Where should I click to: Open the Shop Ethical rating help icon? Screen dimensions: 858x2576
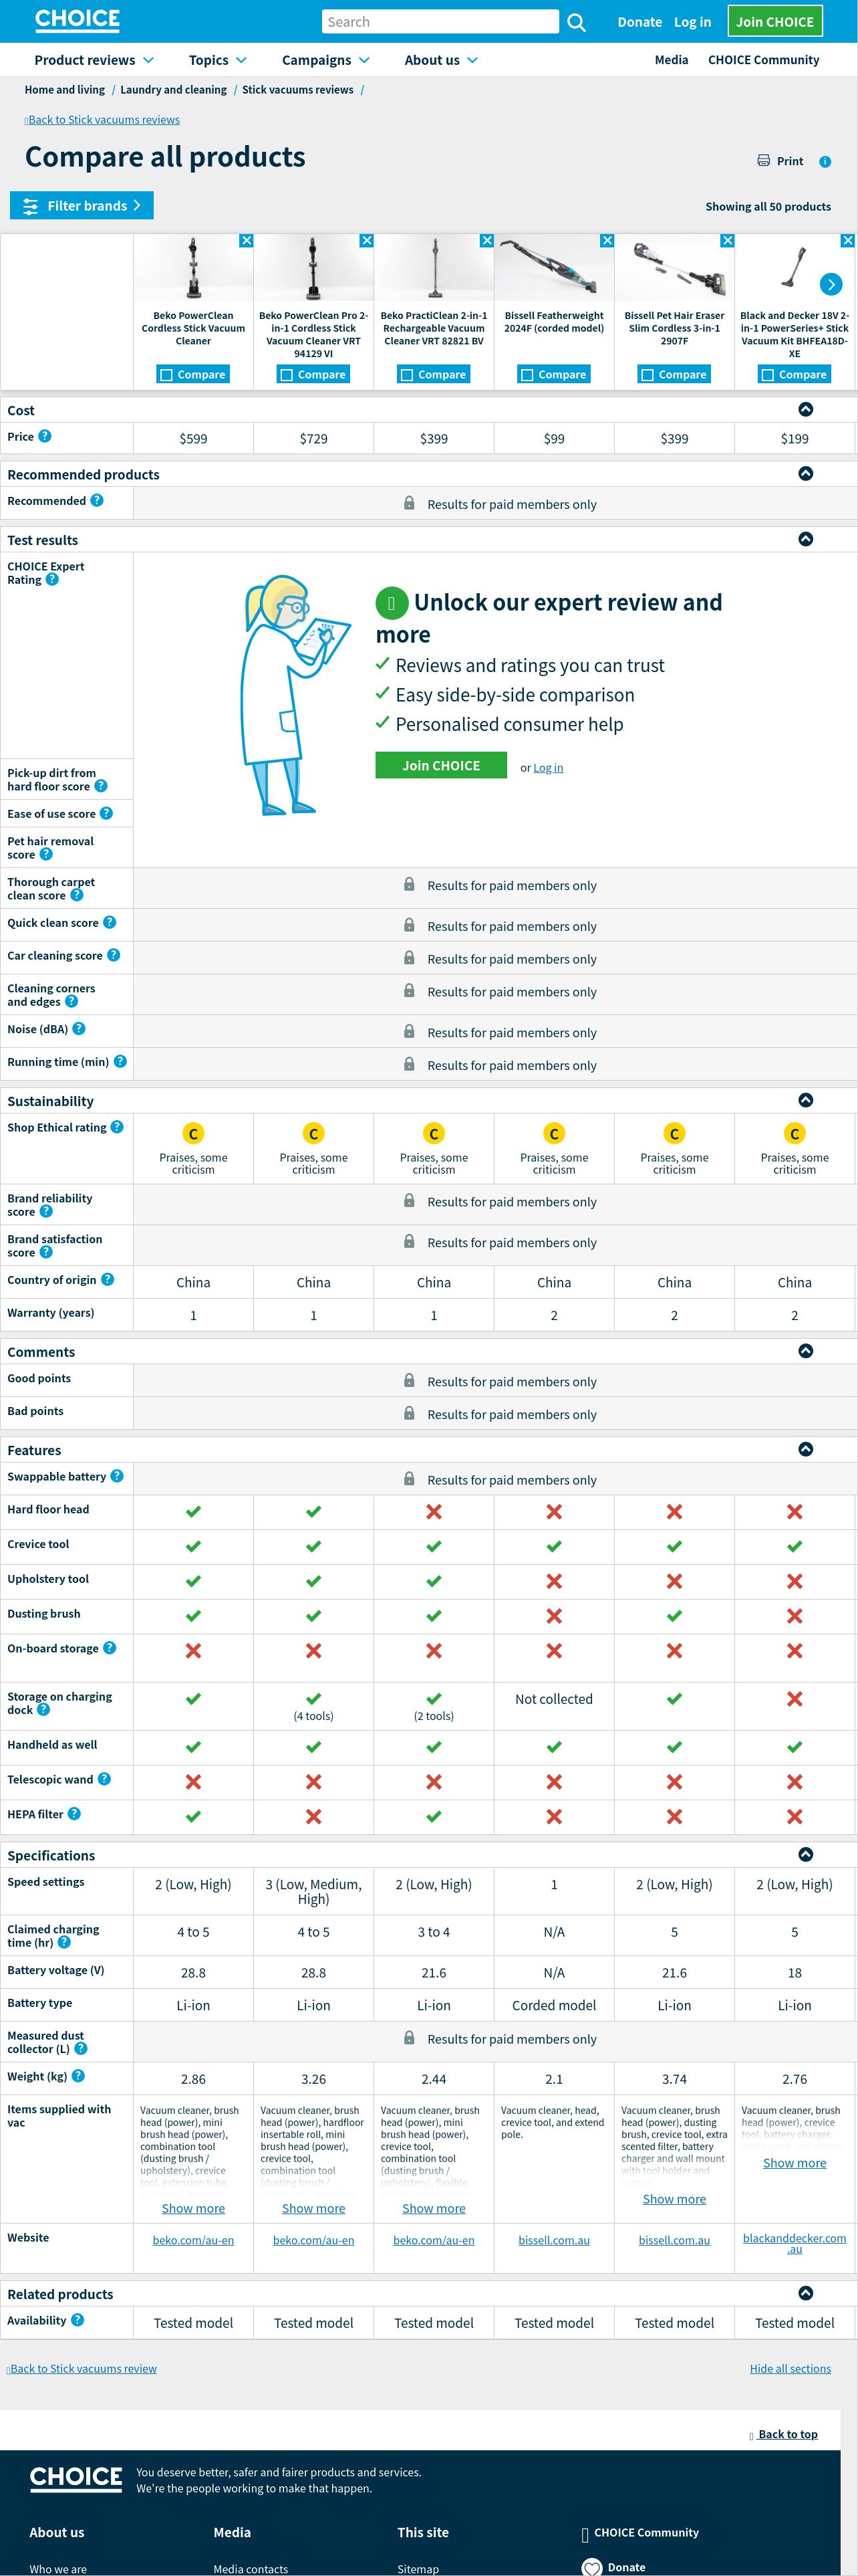[x=117, y=1127]
